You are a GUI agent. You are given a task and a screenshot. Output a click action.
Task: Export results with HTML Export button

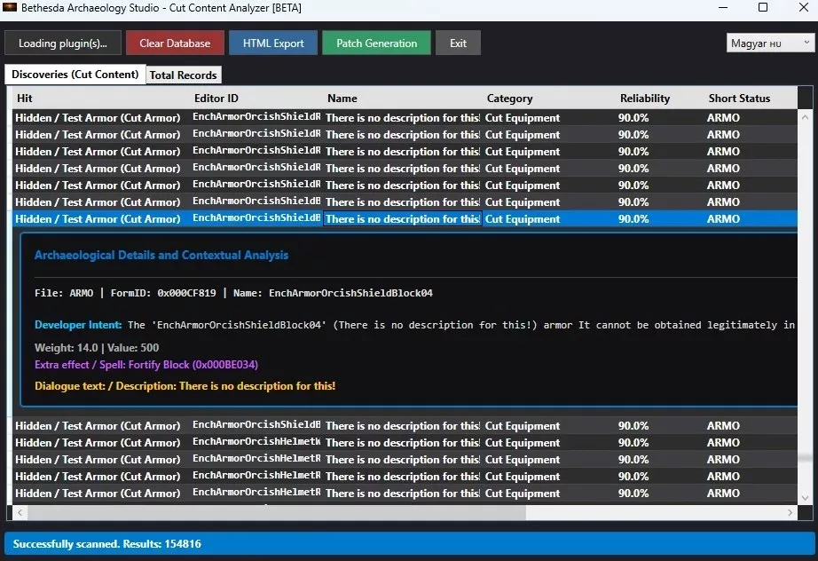(273, 43)
